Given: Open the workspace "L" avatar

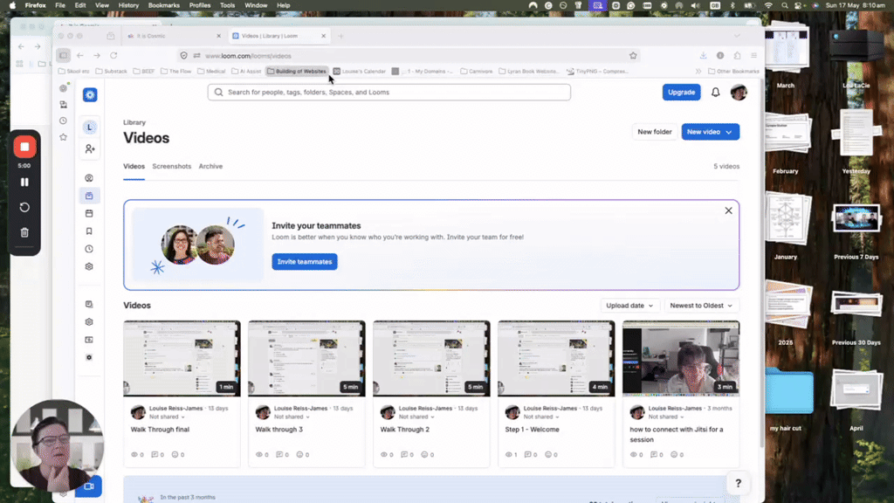Looking at the screenshot, I should tap(90, 127).
